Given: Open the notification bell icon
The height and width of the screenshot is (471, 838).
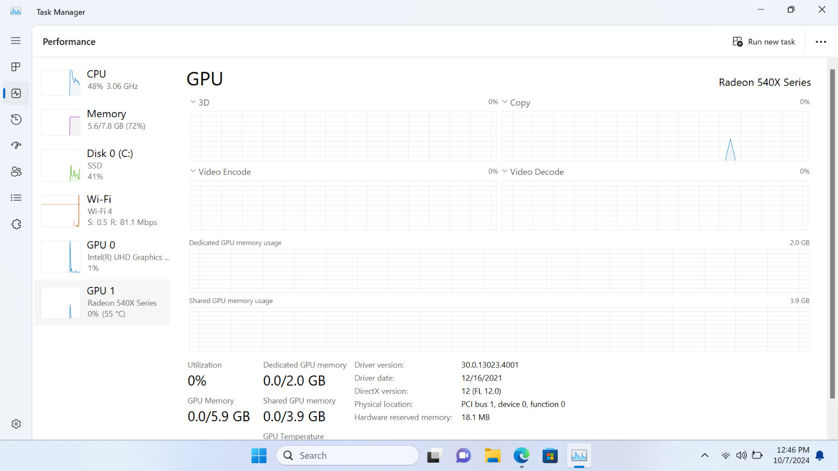Looking at the screenshot, I should [x=820, y=456].
